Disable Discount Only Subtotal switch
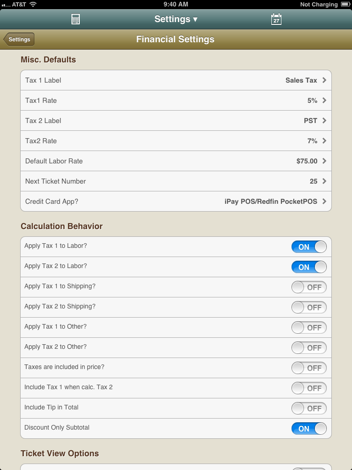 [309, 429]
